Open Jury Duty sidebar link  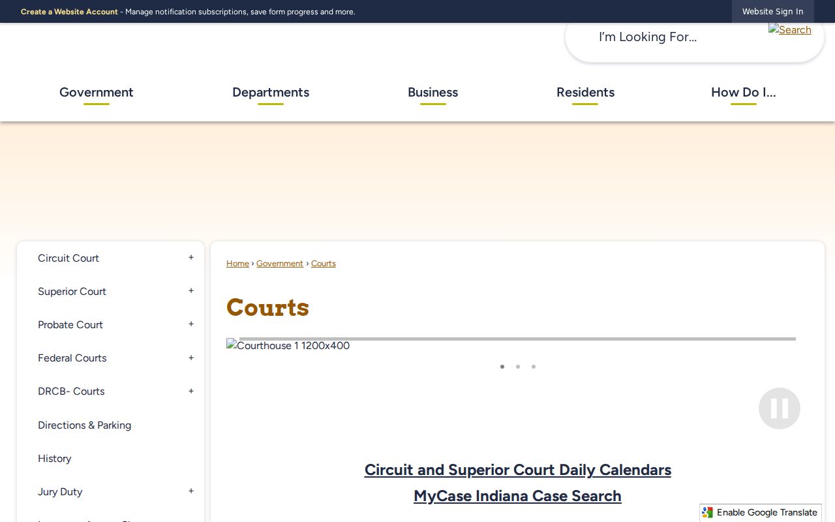coord(60,492)
